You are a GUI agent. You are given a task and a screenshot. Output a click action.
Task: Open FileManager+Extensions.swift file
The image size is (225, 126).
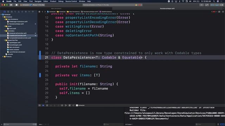[x=17, y=22]
